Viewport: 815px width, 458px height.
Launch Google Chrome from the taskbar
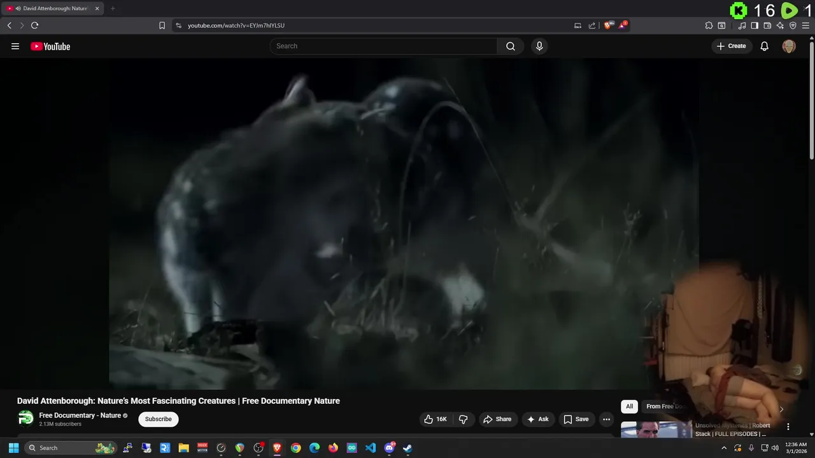pos(295,448)
